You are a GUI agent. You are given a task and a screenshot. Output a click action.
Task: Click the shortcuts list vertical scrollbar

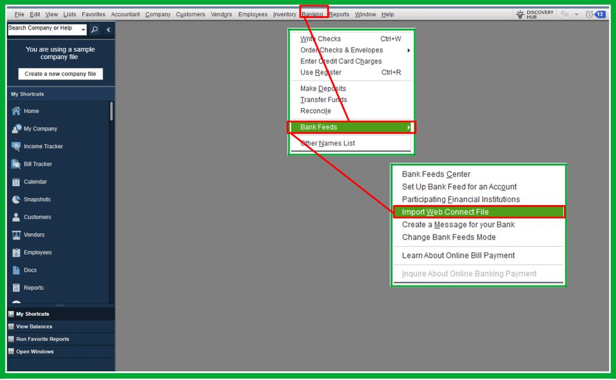pos(112,111)
